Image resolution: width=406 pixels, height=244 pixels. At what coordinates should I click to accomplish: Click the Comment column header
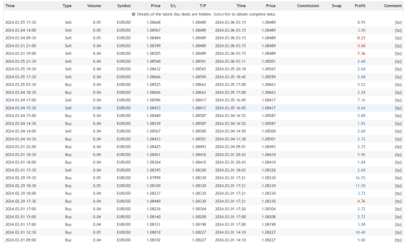(393, 5)
